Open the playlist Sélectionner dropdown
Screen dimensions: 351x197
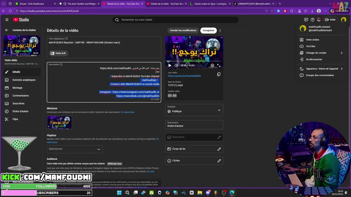tap(75, 149)
